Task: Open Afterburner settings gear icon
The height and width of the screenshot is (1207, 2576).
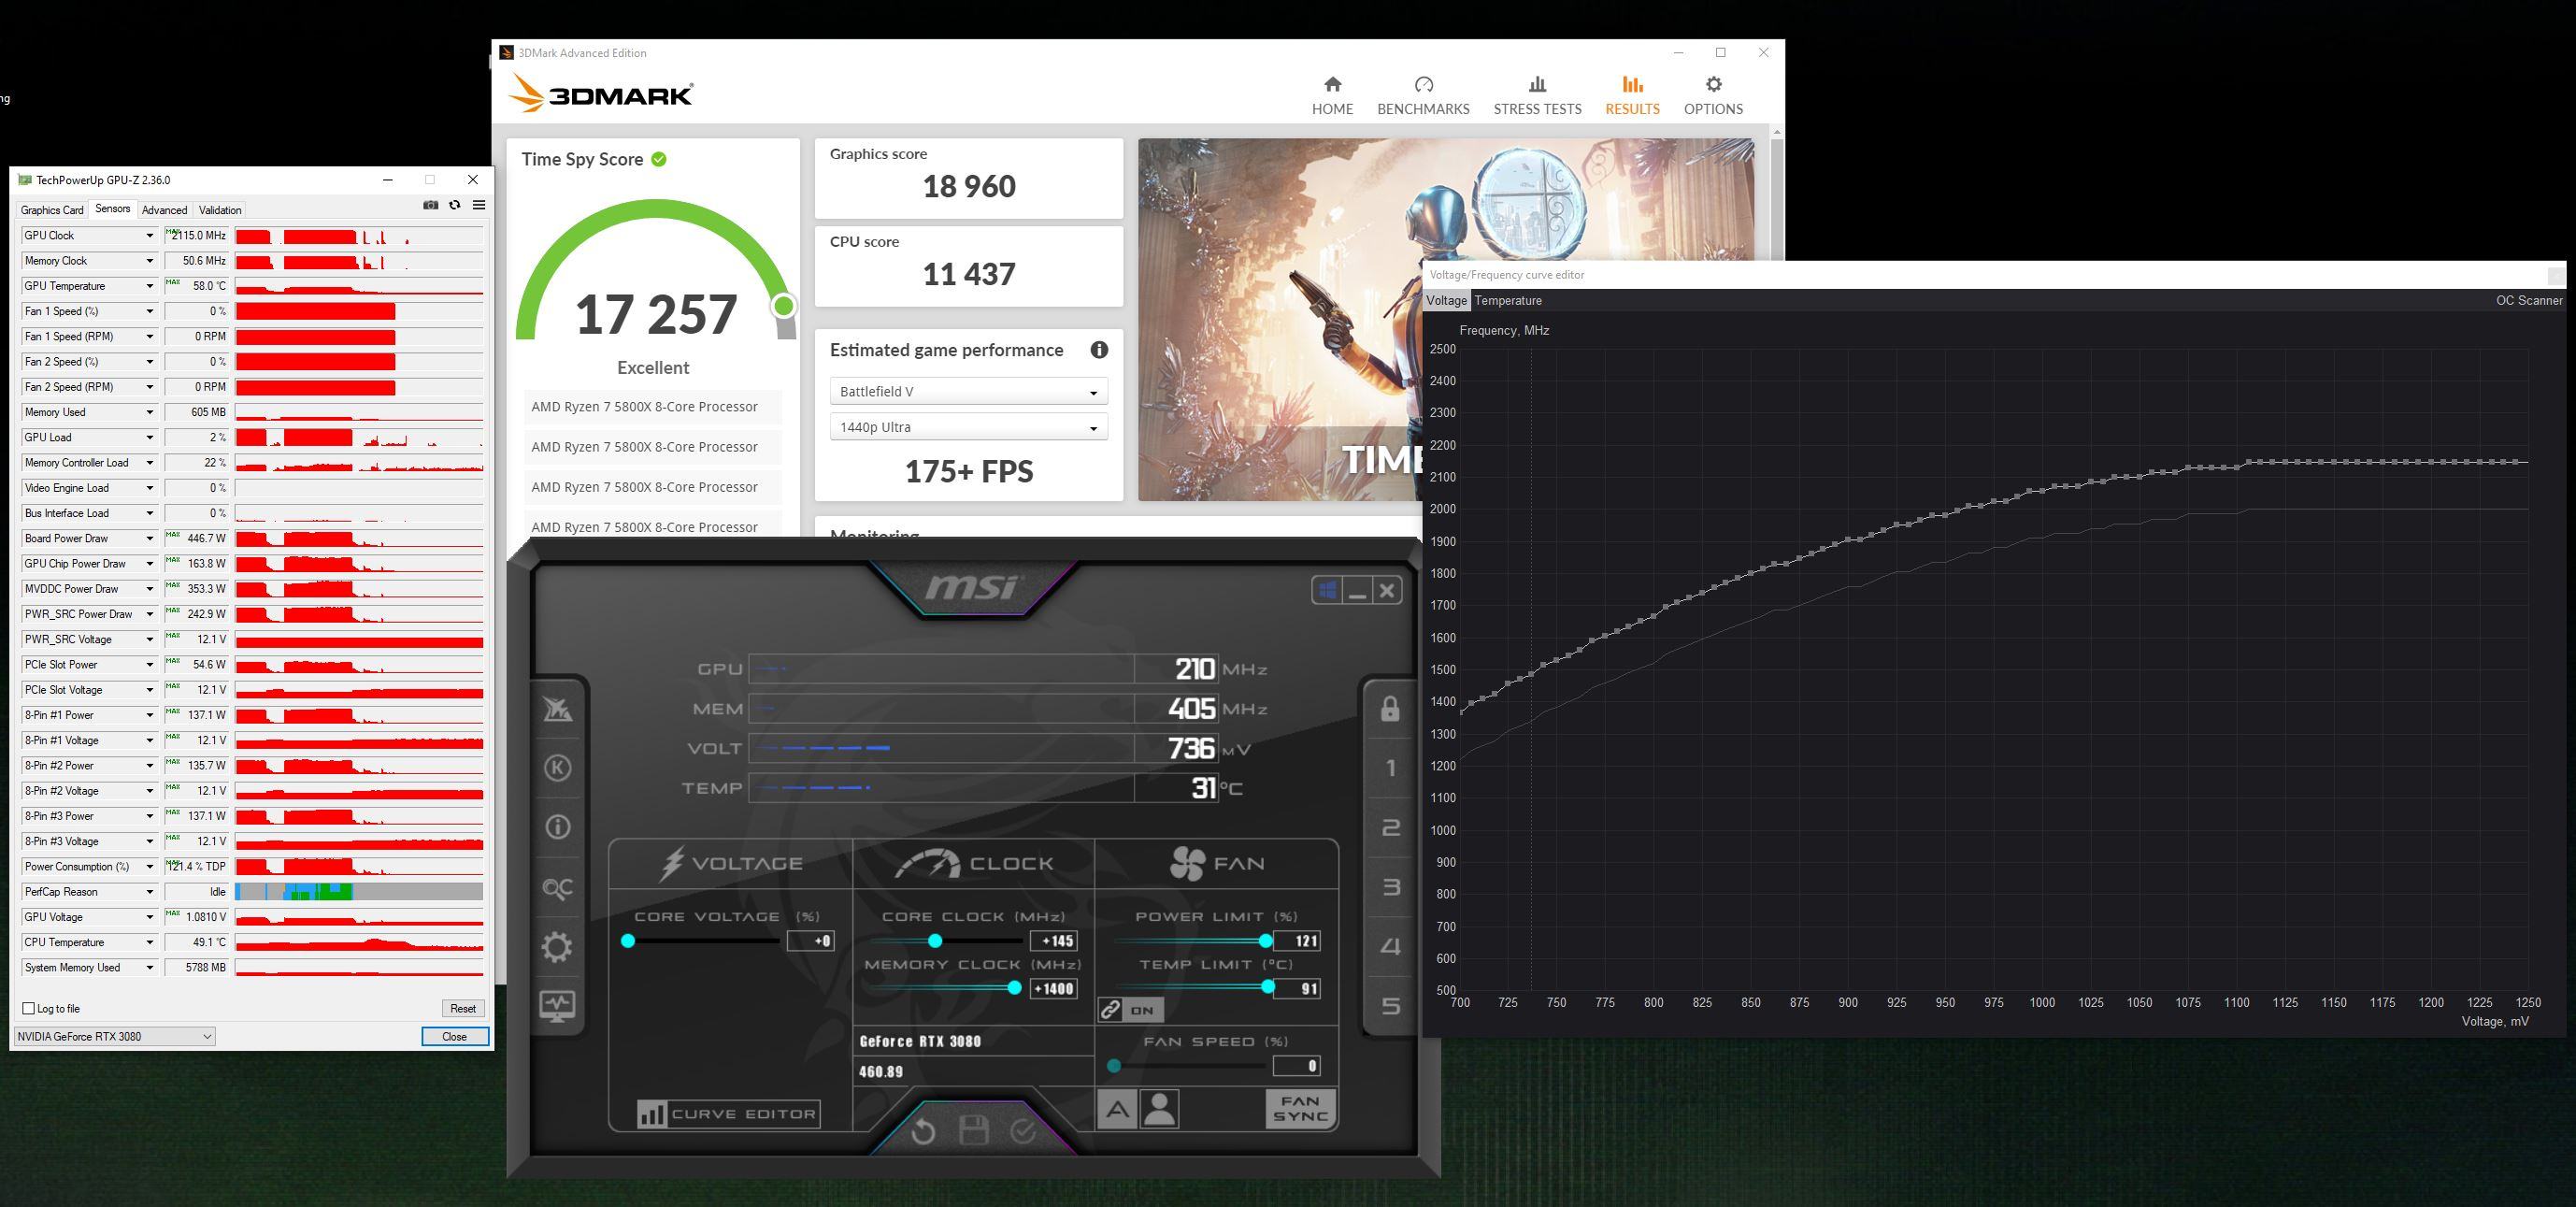Action: pos(557,946)
